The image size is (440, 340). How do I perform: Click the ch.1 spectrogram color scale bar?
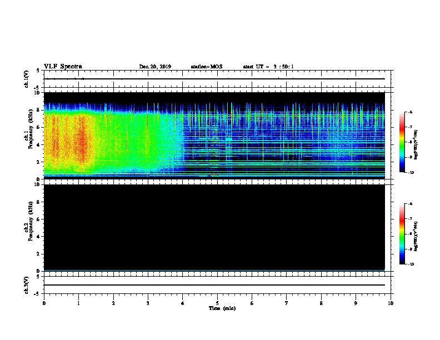click(x=402, y=142)
